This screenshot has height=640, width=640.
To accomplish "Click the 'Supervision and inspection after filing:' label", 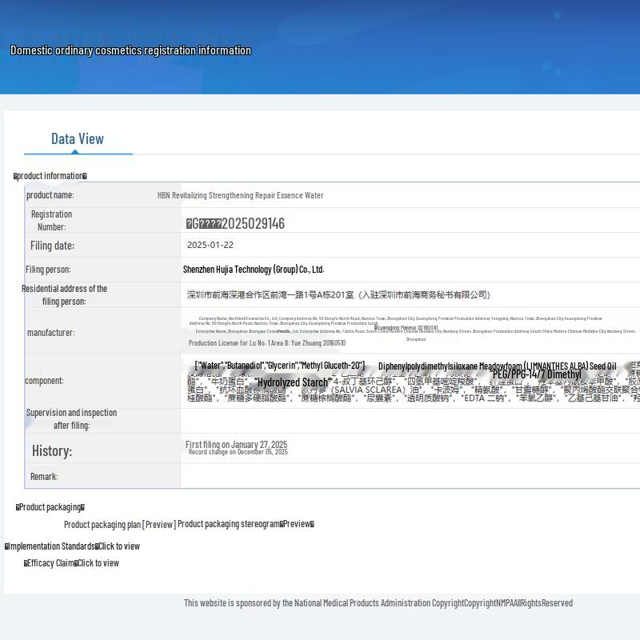I will click(71, 418).
